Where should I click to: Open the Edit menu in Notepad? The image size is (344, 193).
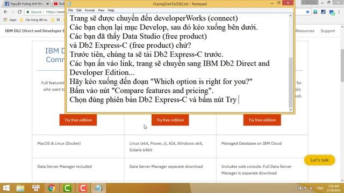point(79,10)
